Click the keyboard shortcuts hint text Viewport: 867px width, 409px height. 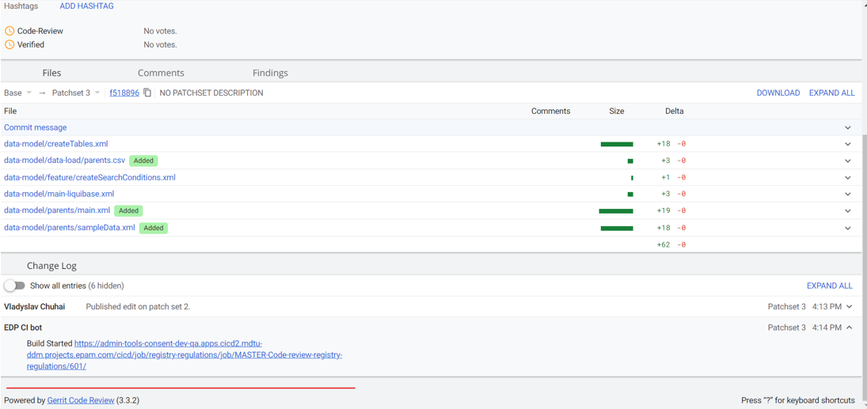coord(798,400)
